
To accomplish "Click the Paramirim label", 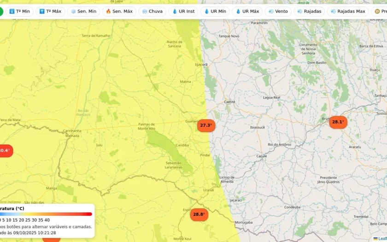I will coord(259,23).
